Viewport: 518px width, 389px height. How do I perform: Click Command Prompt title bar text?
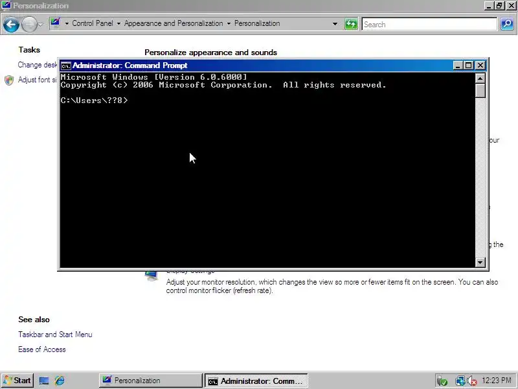(x=130, y=65)
